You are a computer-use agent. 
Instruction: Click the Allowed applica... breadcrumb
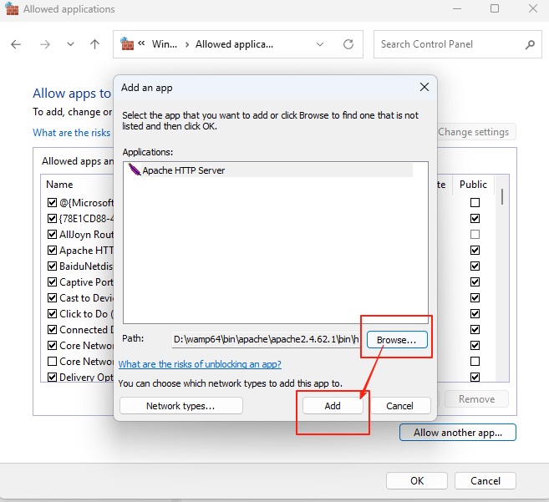[234, 44]
